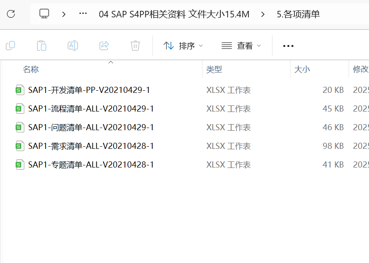Click the Rename icon in toolbar

(x=73, y=46)
